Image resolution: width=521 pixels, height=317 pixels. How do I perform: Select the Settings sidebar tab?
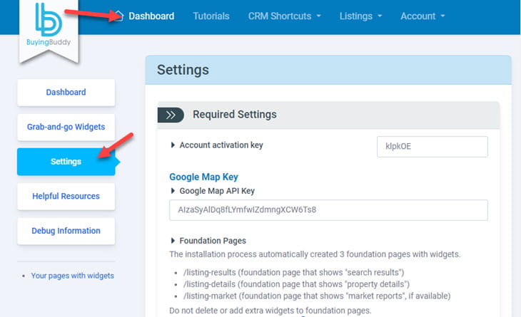click(66, 162)
